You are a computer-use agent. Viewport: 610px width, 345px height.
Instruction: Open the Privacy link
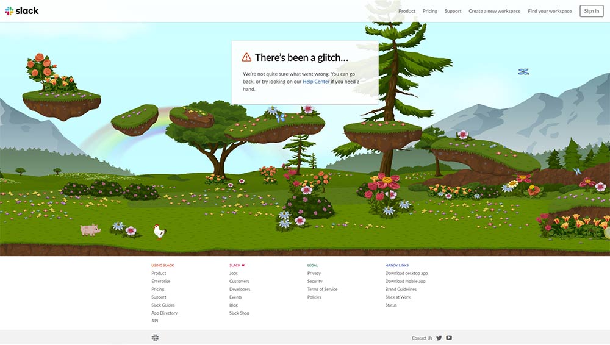(314, 274)
